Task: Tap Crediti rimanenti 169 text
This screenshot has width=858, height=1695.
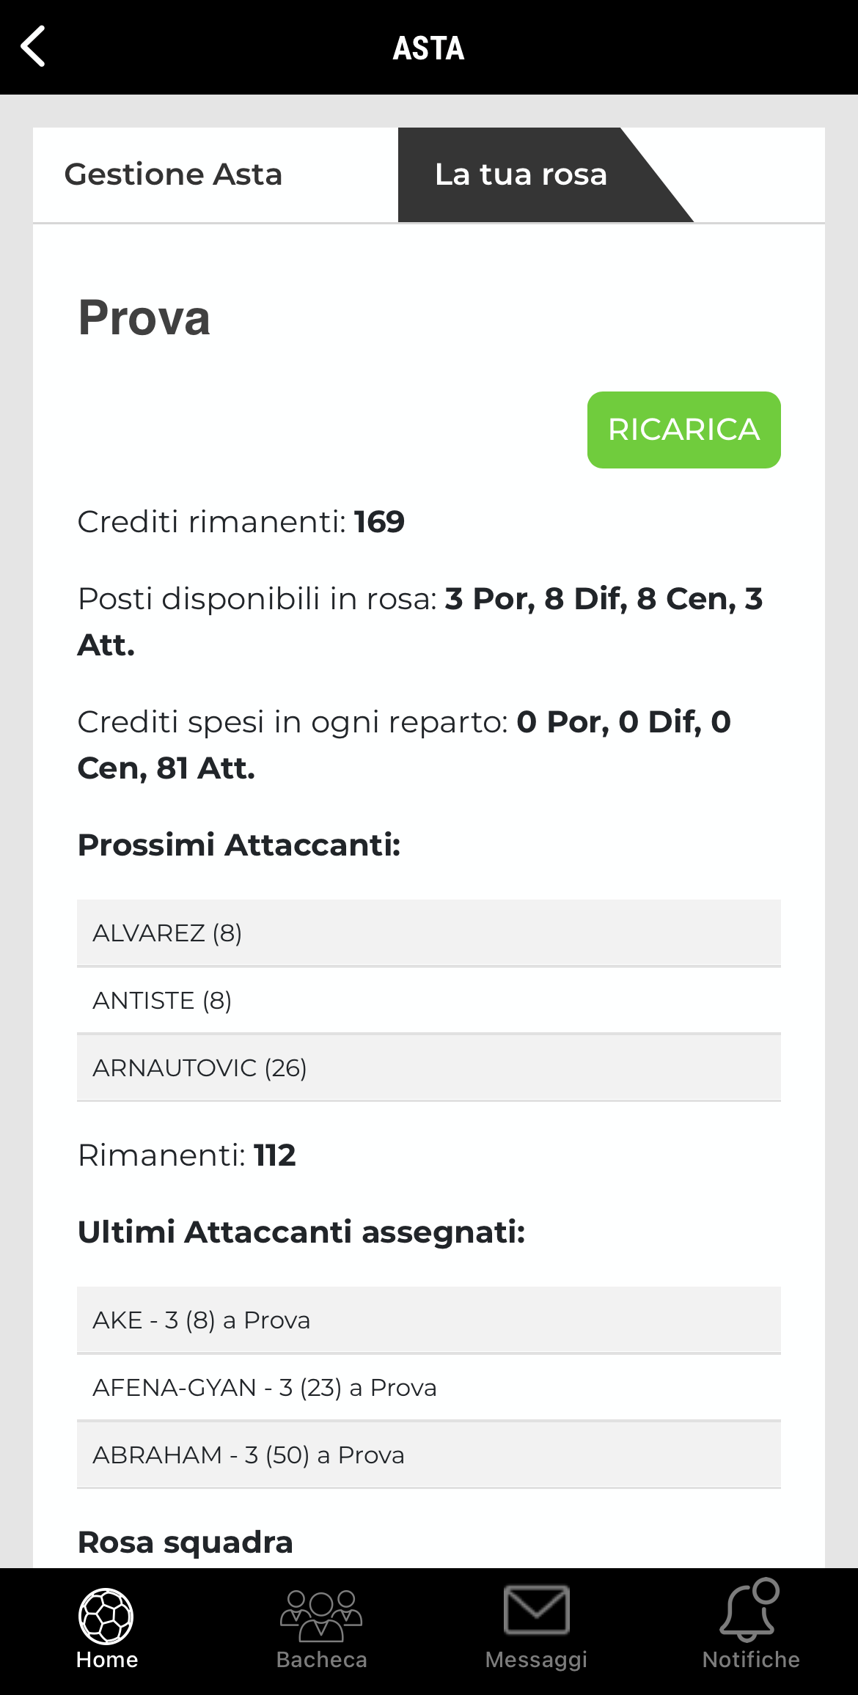Action: (241, 522)
